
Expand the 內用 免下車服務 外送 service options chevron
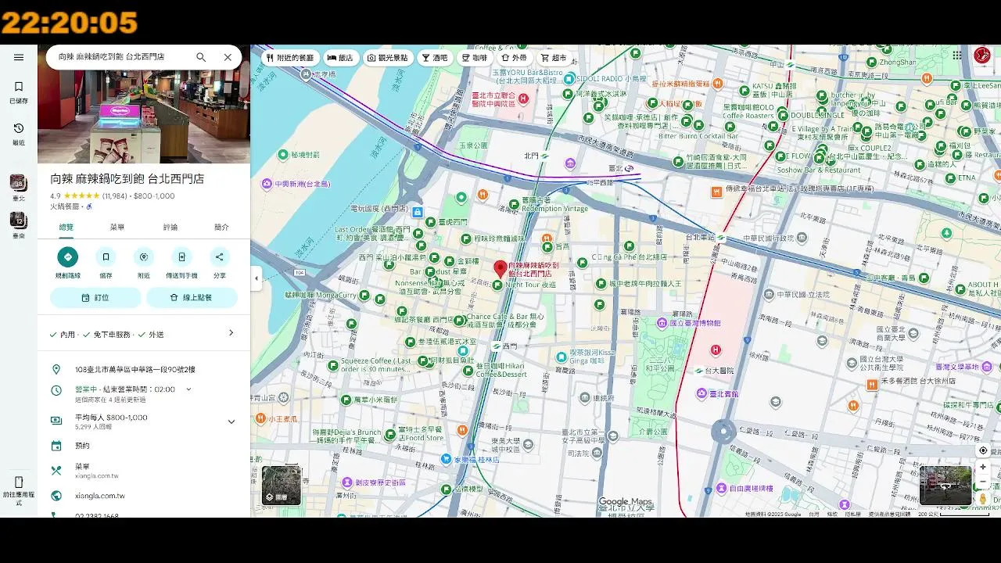(231, 333)
